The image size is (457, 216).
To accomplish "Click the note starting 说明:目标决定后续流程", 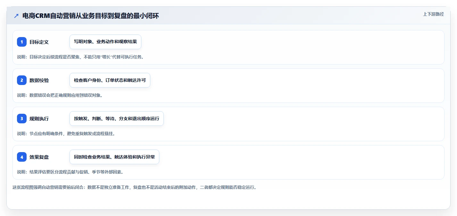I will [80, 57].
